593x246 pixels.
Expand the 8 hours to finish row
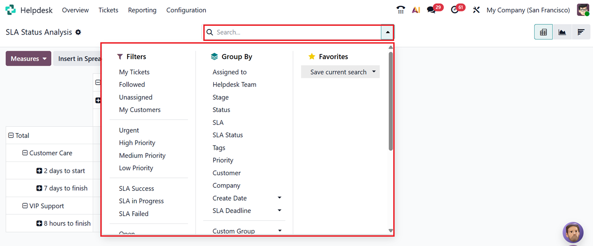click(x=39, y=223)
